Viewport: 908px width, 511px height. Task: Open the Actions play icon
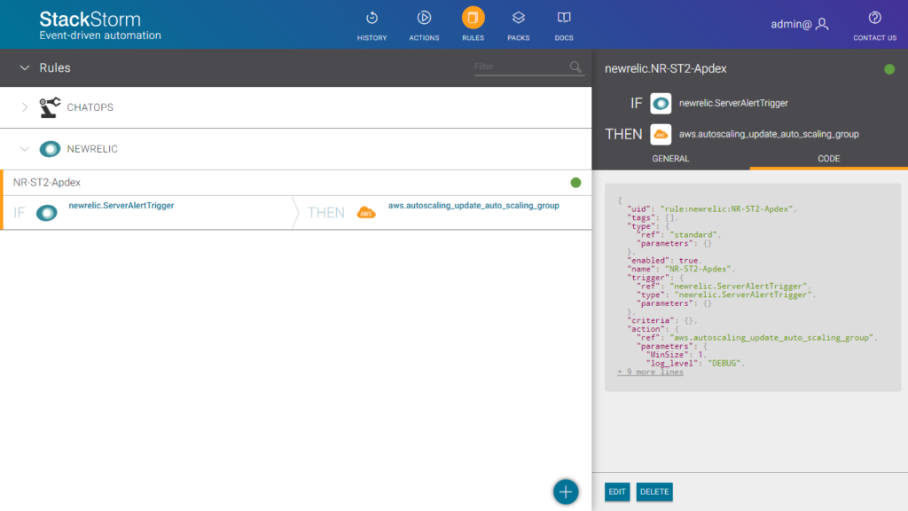424,18
